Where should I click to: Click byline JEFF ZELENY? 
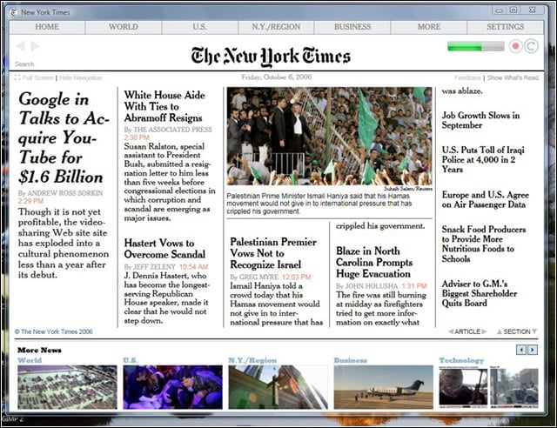click(154, 267)
